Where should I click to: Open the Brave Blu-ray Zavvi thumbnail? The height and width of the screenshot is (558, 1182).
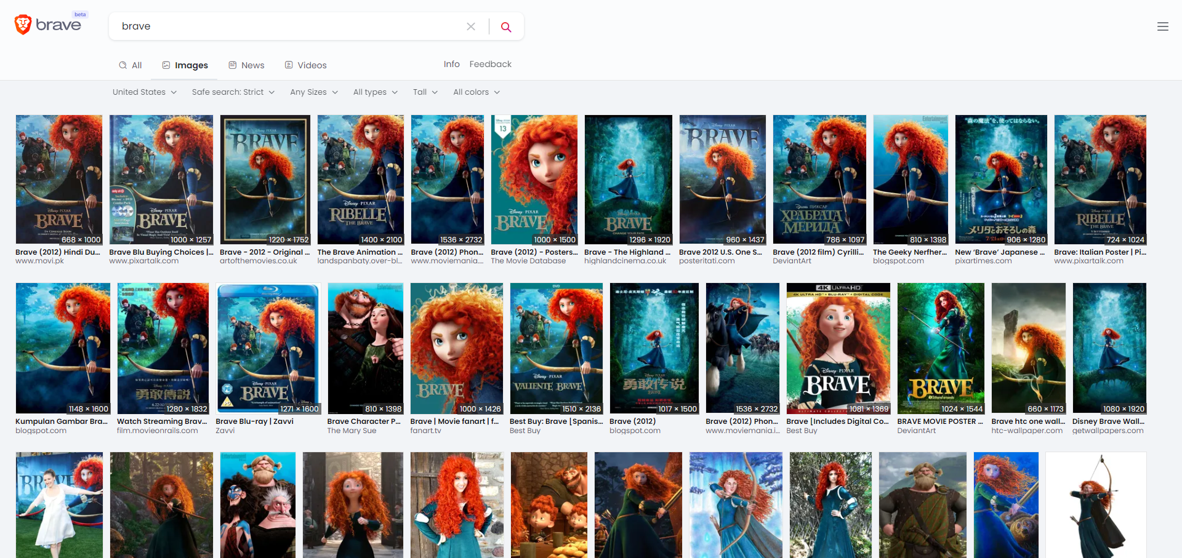pos(268,348)
